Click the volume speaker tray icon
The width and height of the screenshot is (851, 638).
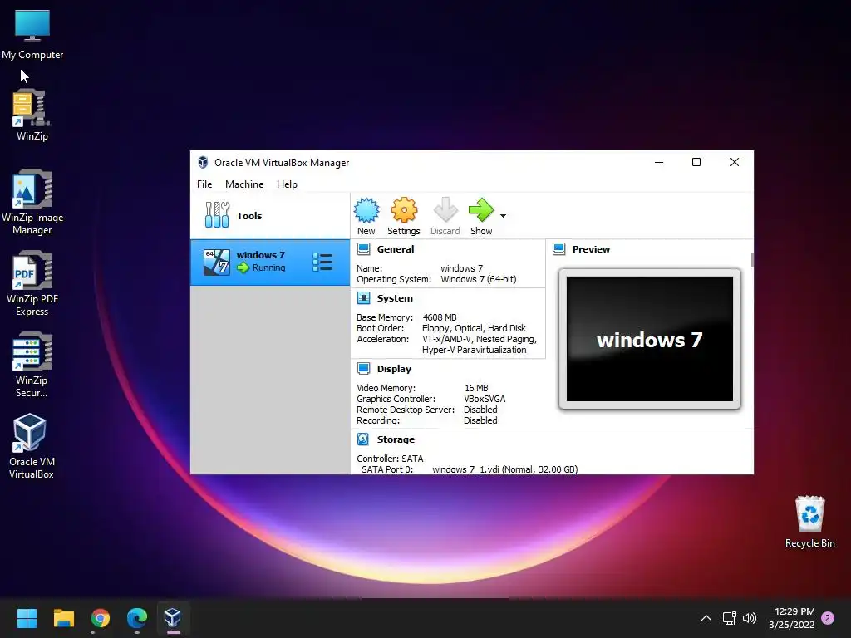tap(750, 618)
